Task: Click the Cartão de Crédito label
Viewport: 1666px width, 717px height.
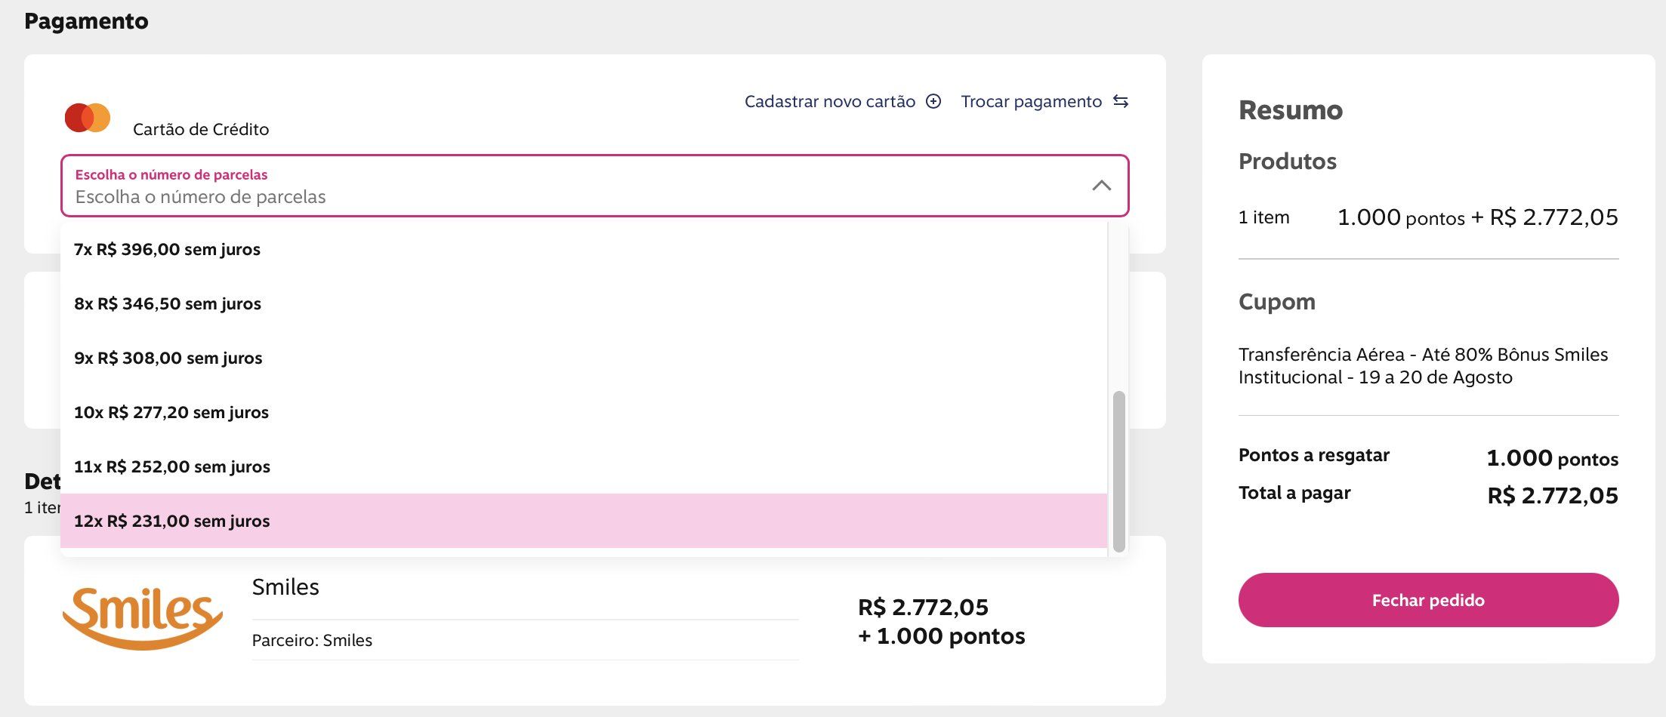Action: (201, 129)
